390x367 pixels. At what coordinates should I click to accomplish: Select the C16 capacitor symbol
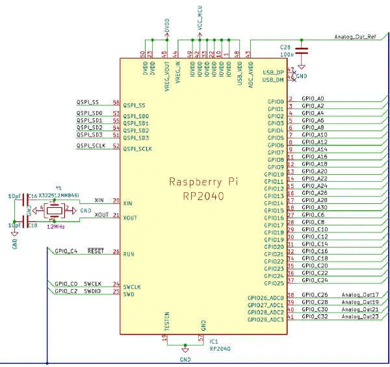25,199
